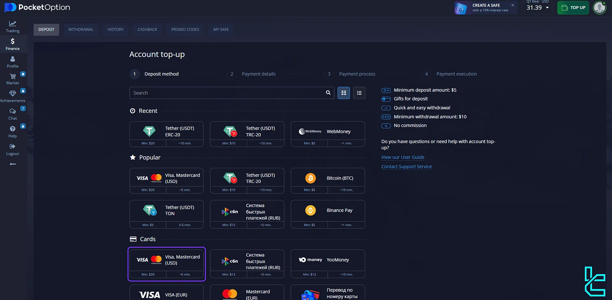
Task: Switch to grid view layout
Action: click(x=344, y=93)
